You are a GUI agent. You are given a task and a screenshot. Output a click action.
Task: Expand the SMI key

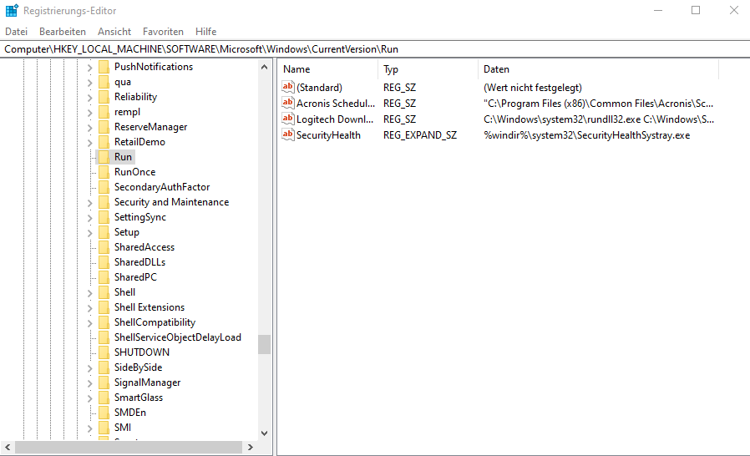point(90,428)
